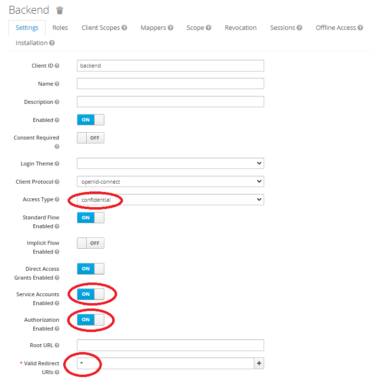Toggle the client Enabled switch
370x379 pixels.
tap(91, 120)
